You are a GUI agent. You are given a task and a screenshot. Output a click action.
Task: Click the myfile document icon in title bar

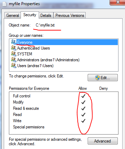[4, 4]
